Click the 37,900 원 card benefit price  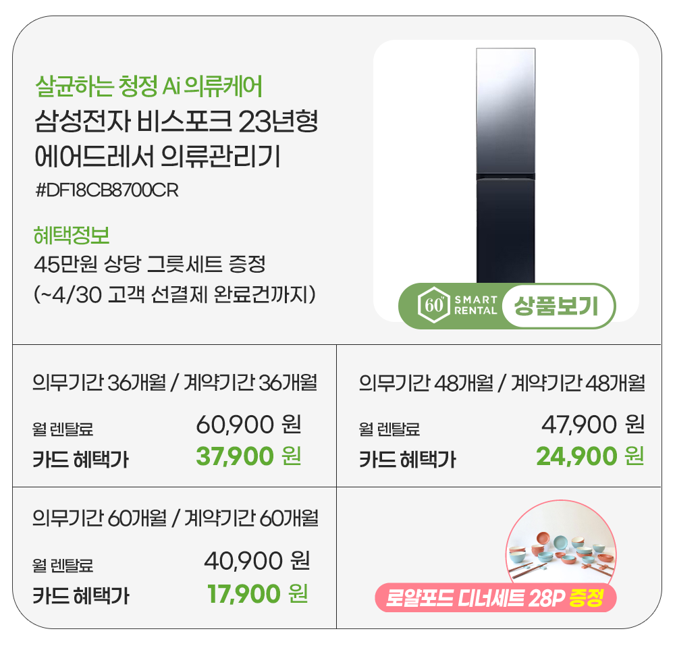[248, 457]
